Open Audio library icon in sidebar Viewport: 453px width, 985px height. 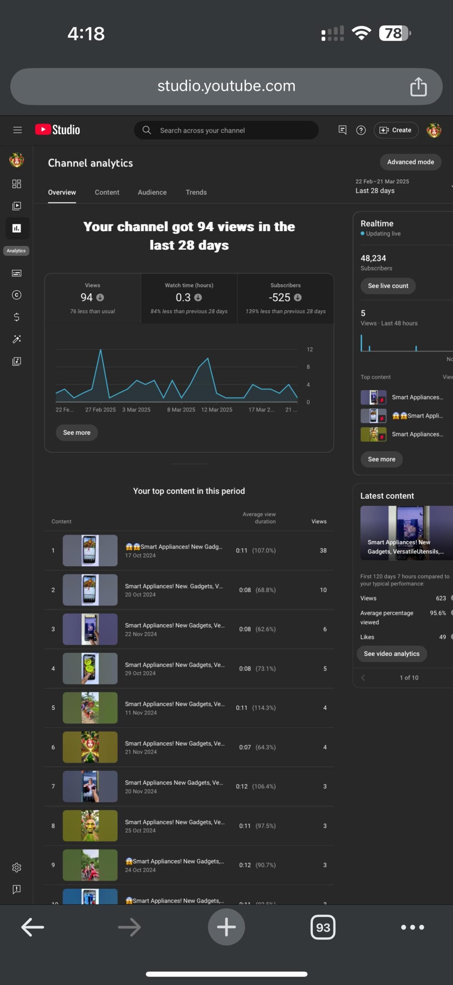point(17,361)
